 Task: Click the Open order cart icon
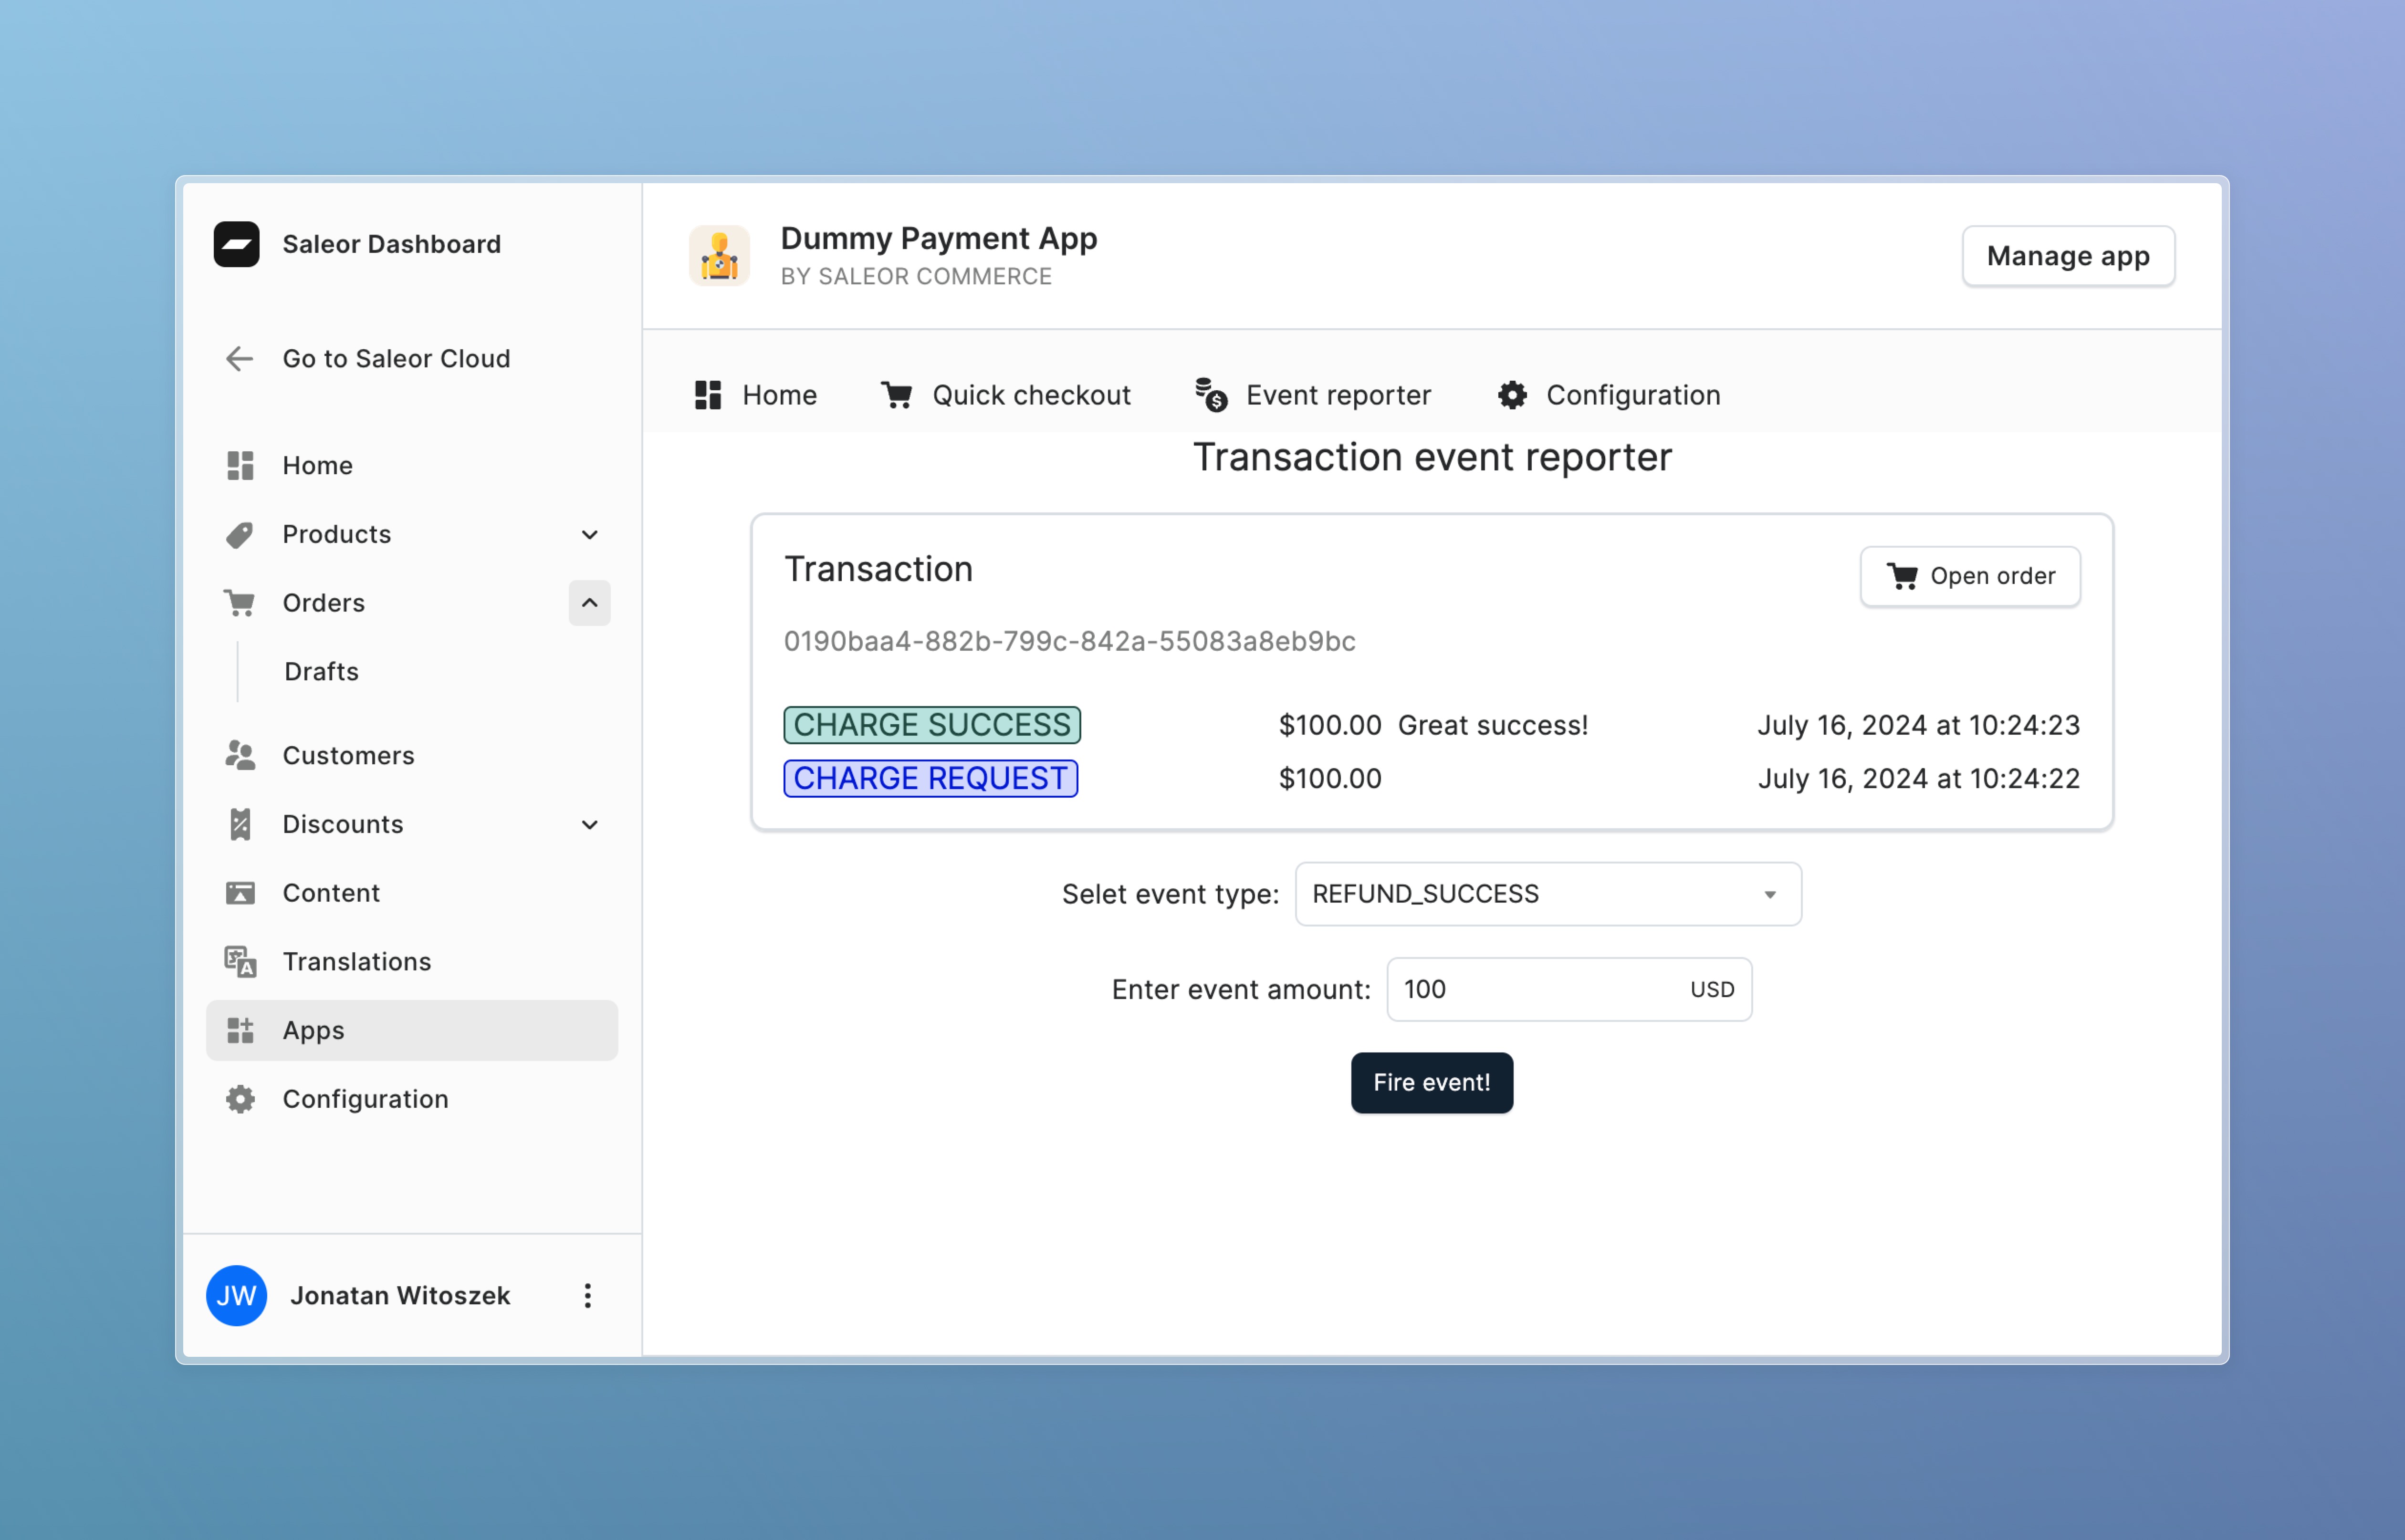[1902, 575]
